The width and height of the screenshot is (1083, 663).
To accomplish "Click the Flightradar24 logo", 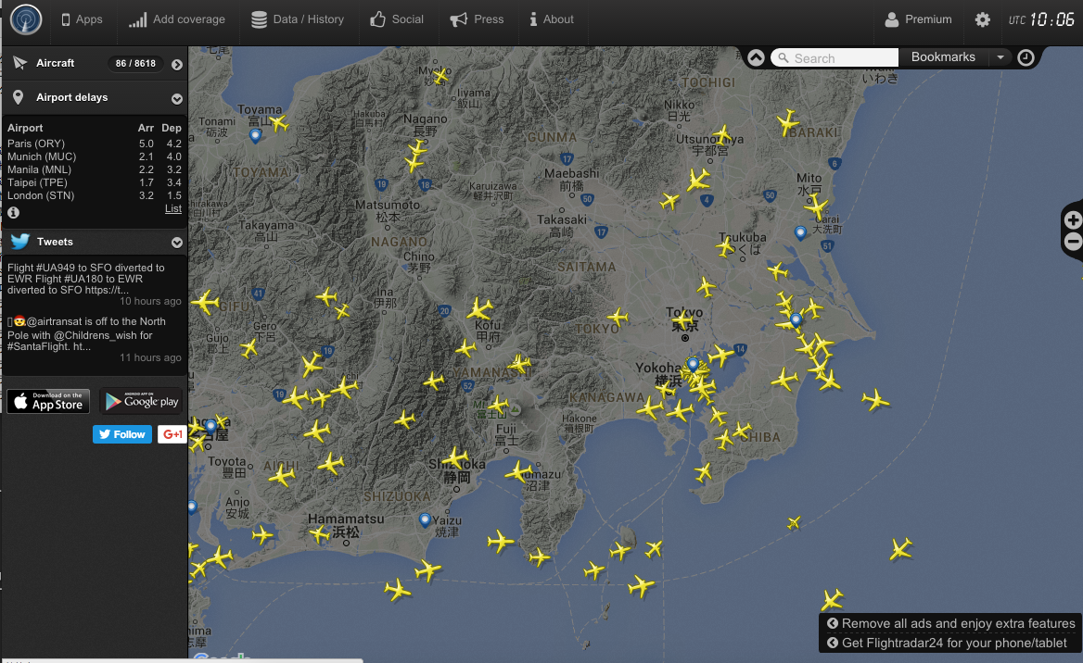I will 24,19.
